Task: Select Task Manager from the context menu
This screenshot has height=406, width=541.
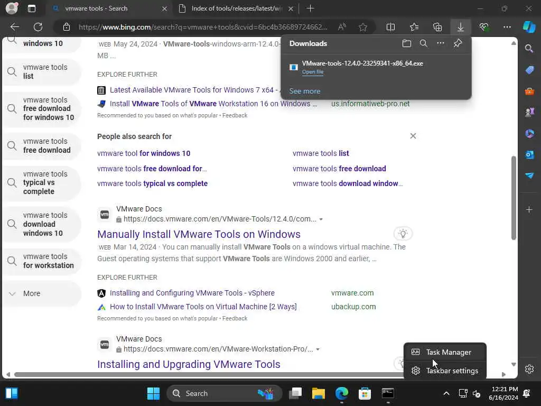Action: click(445, 352)
